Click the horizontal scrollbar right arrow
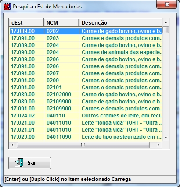This screenshot has width=180, height=187. coord(158,145)
